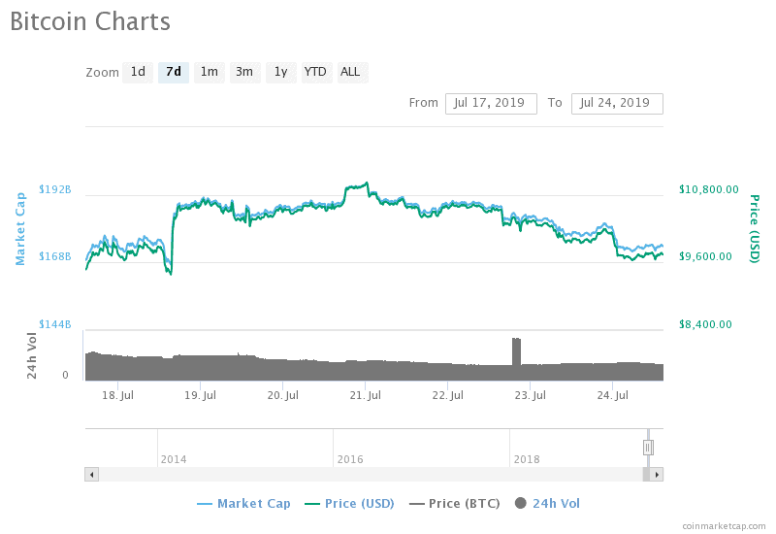Click the Market Cap axis title
The image size is (776, 534).
(19, 229)
